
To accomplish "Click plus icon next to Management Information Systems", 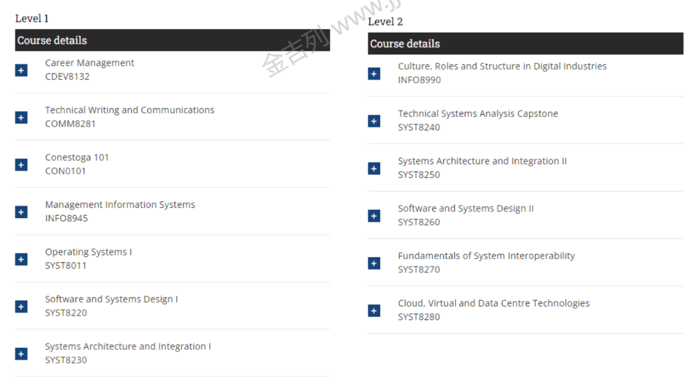I will (21, 212).
